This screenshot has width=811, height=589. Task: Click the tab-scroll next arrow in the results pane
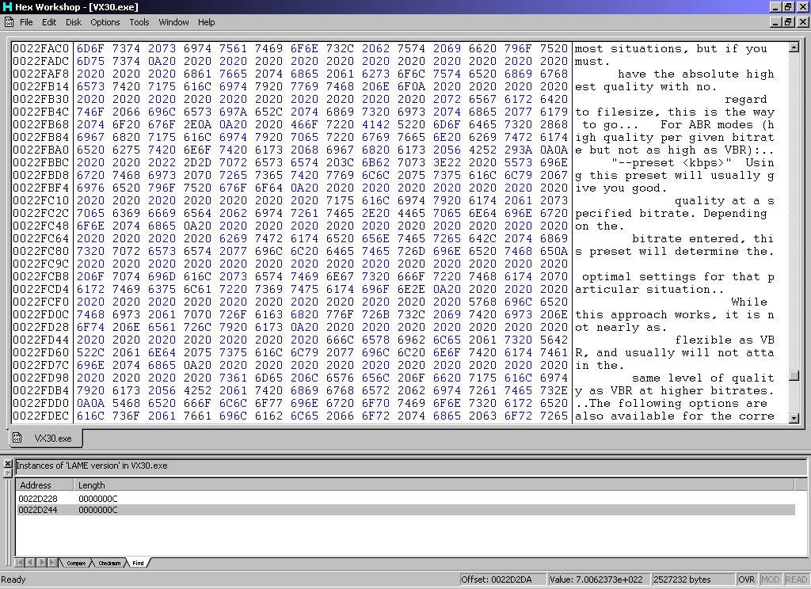(41, 562)
